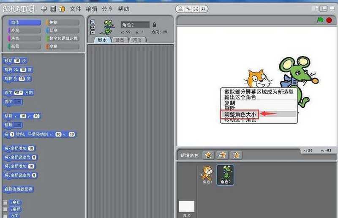Select the 外观 block category
The image size is (338, 218).
pyautogui.click(x=23, y=30)
